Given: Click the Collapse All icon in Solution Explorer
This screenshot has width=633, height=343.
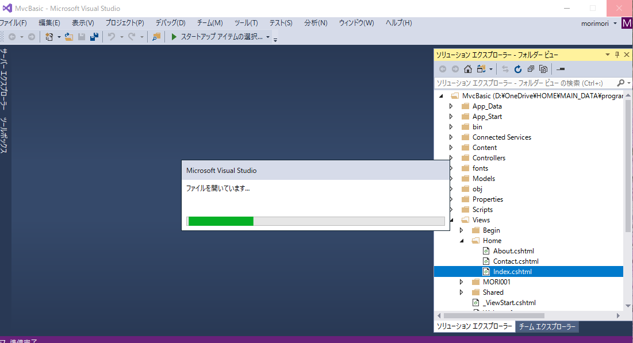Looking at the screenshot, I should (531, 69).
